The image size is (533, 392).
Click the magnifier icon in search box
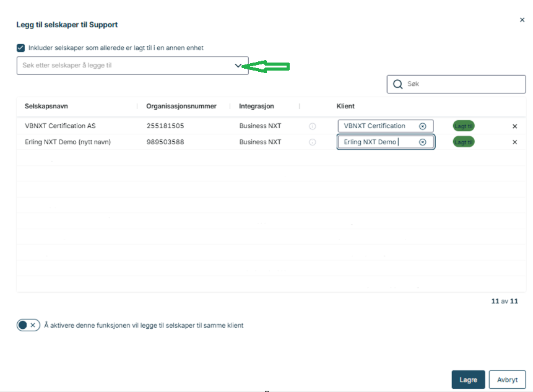pos(398,84)
